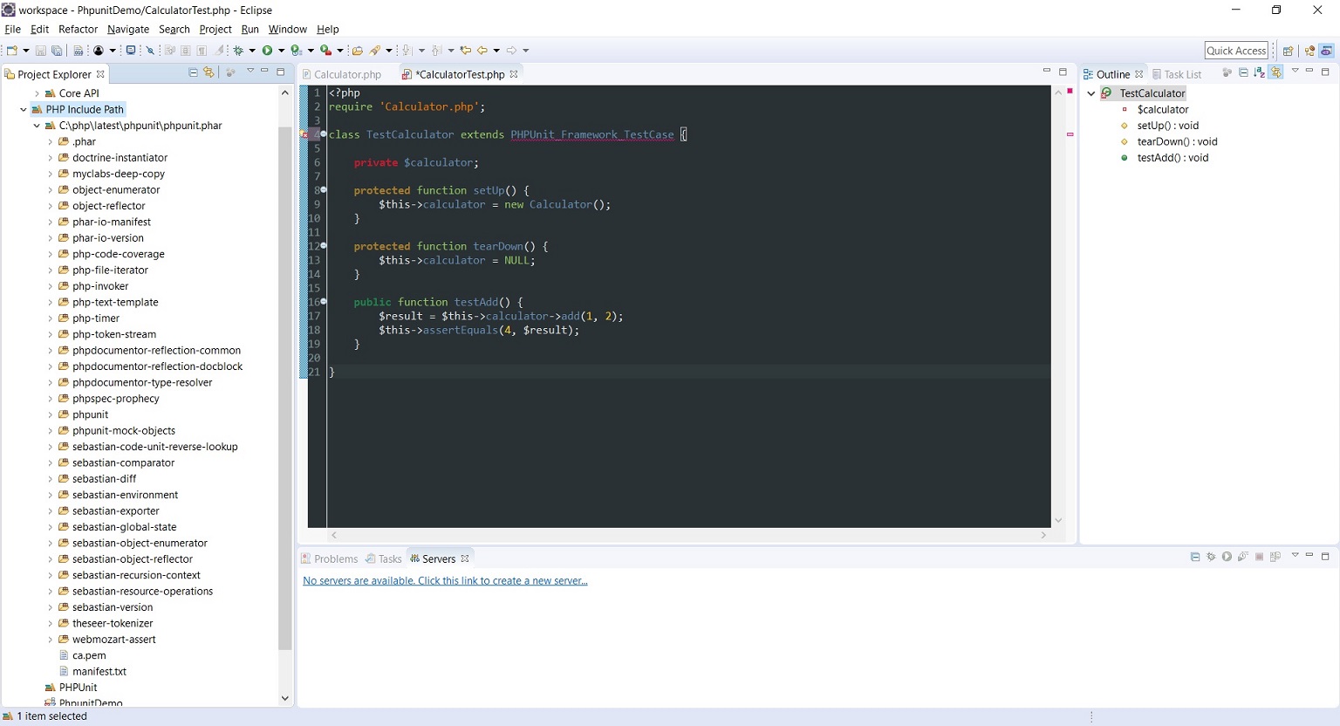The height and width of the screenshot is (726, 1340).
Task: Select setUp() in the Outline
Action: pos(1167,126)
